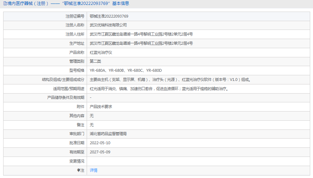Select the category value 第二类
This screenshot has width=313, height=178.
click(95, 61)
